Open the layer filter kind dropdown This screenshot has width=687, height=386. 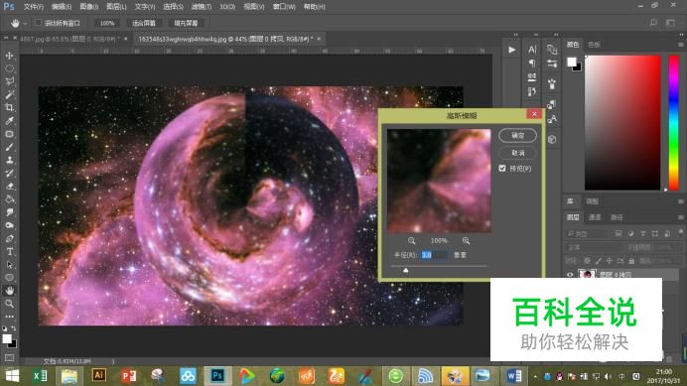(x=586, y=233)
